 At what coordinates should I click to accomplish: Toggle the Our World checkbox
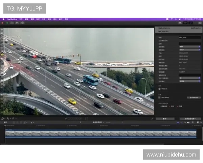coord(160,97)
